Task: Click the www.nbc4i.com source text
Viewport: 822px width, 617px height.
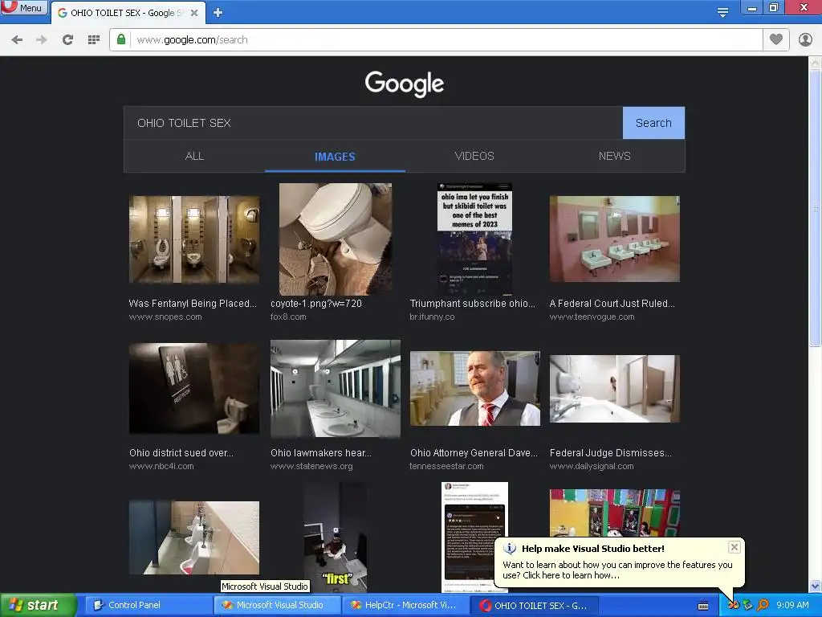Action: (x=161, y=466)
